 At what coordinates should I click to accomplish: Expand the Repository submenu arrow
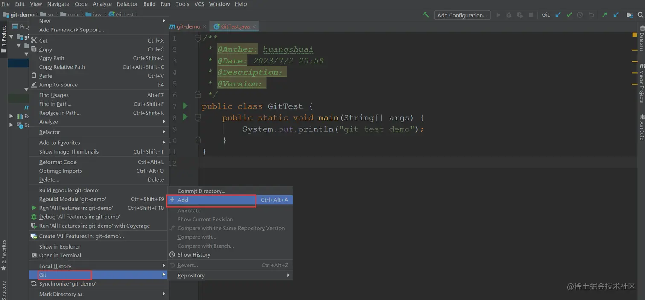click(x=288, y=275)
